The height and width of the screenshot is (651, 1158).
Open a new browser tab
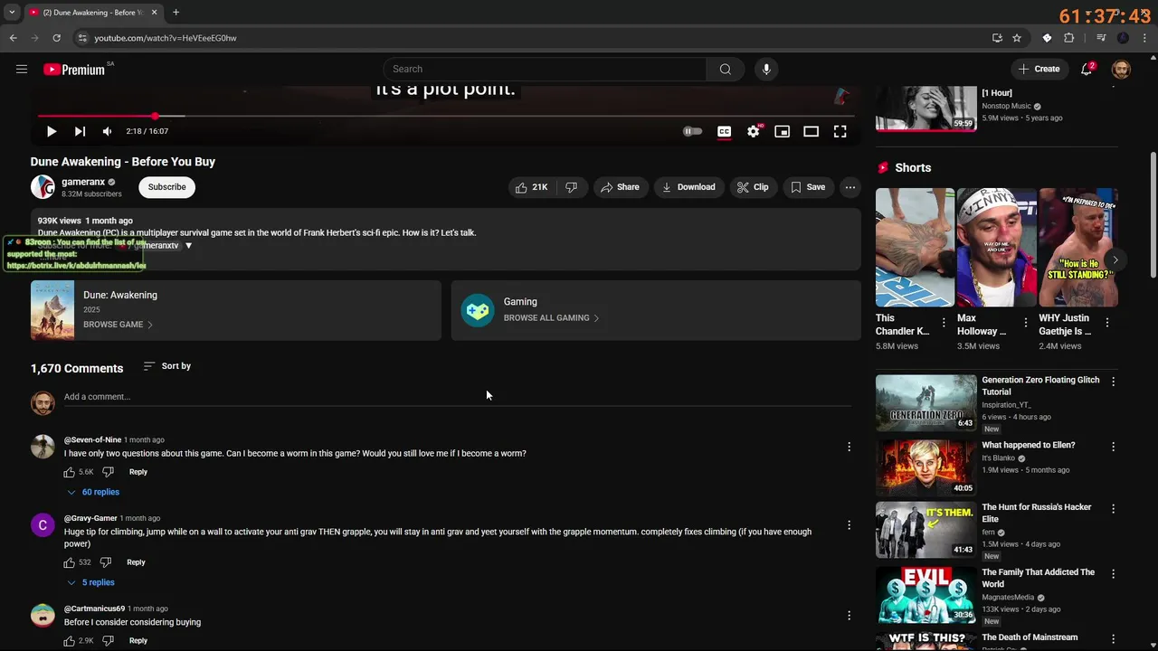tap(176, 13)
